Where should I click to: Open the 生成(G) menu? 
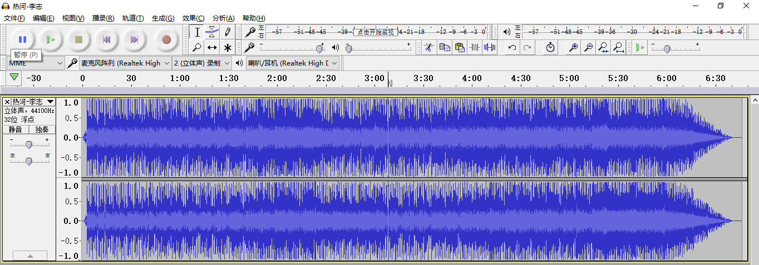pyautogui.click(x=163, y=18)
